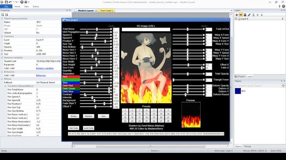Viewport: 286px width, 160px height.
Task: Close the Shaders Layout tab with its x
Action: 96,11
